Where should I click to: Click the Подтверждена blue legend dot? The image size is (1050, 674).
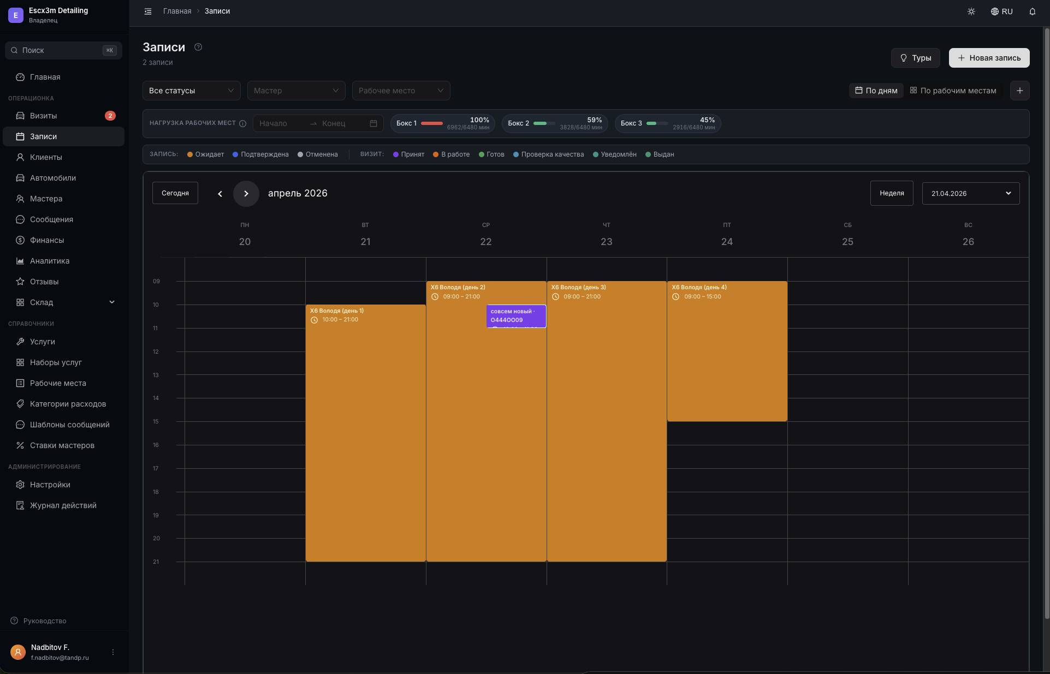pyautogui.click(x=235, y=154)
